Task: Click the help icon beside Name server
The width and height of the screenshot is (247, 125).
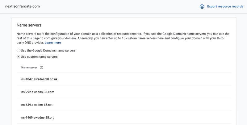Action: pos(42,68)
